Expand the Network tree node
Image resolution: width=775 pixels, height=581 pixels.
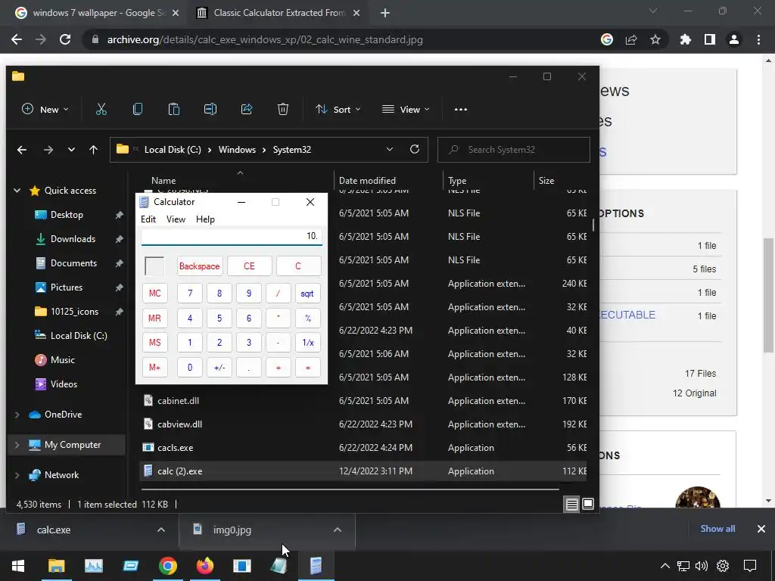(x=17, y=475)
